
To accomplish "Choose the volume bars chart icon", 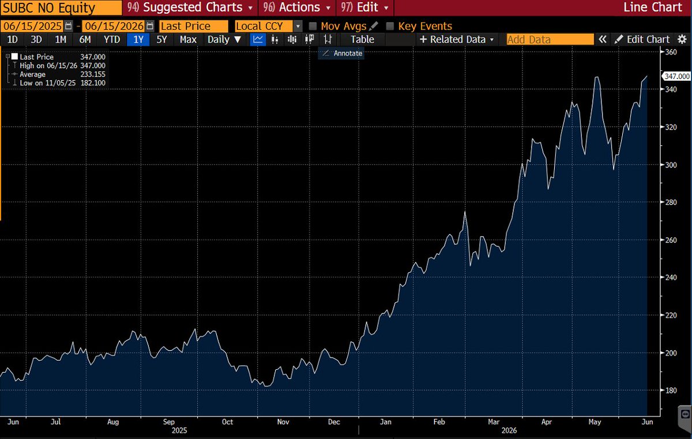I will (292, 39).
